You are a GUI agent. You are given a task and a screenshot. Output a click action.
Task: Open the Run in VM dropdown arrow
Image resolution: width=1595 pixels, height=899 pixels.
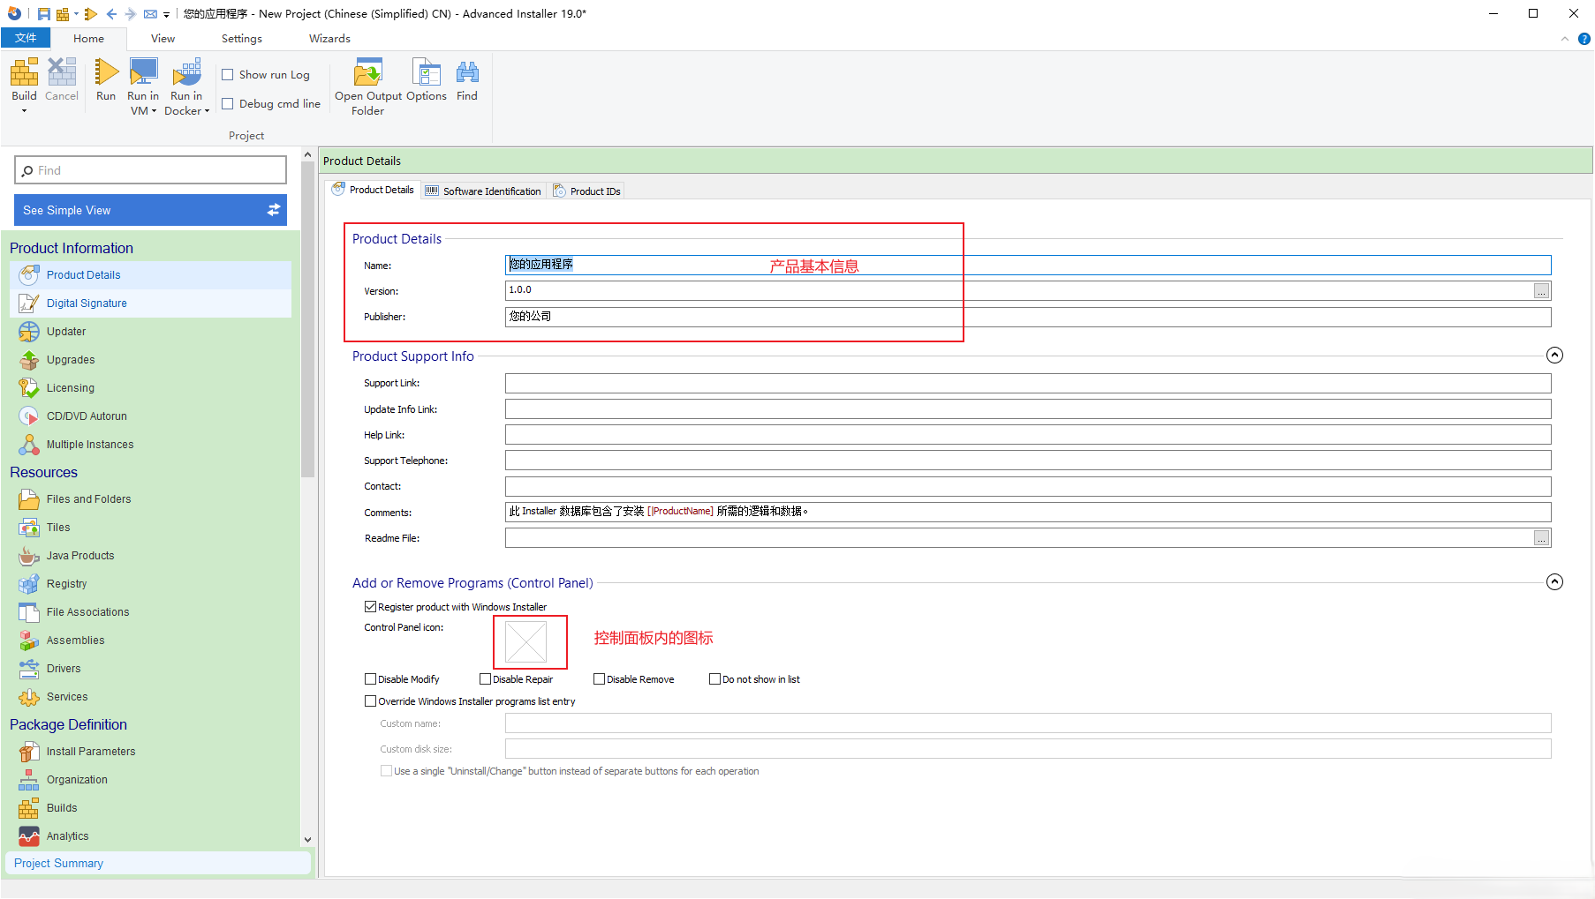point(154,111)
